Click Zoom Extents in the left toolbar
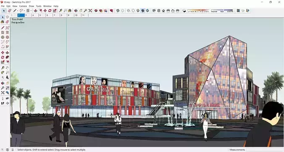 click(x=3, y=93)
